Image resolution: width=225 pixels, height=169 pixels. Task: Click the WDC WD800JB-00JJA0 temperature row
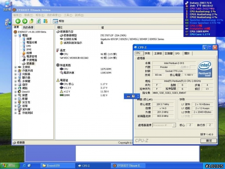point(88,58)
